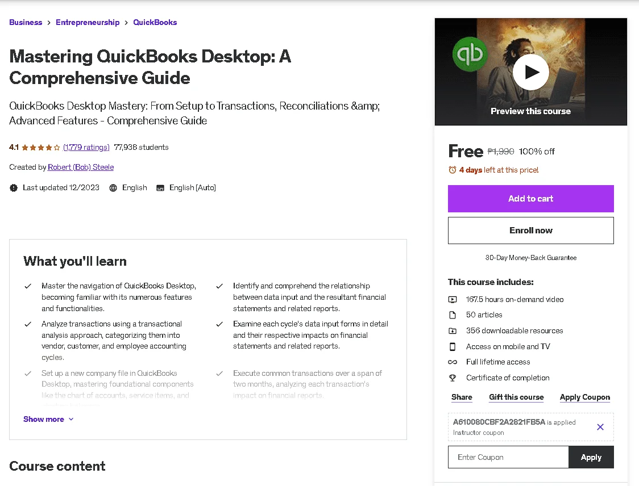Click checkmark beside Analyze transactions item
The image size is (639, 486).
(28, 324)
